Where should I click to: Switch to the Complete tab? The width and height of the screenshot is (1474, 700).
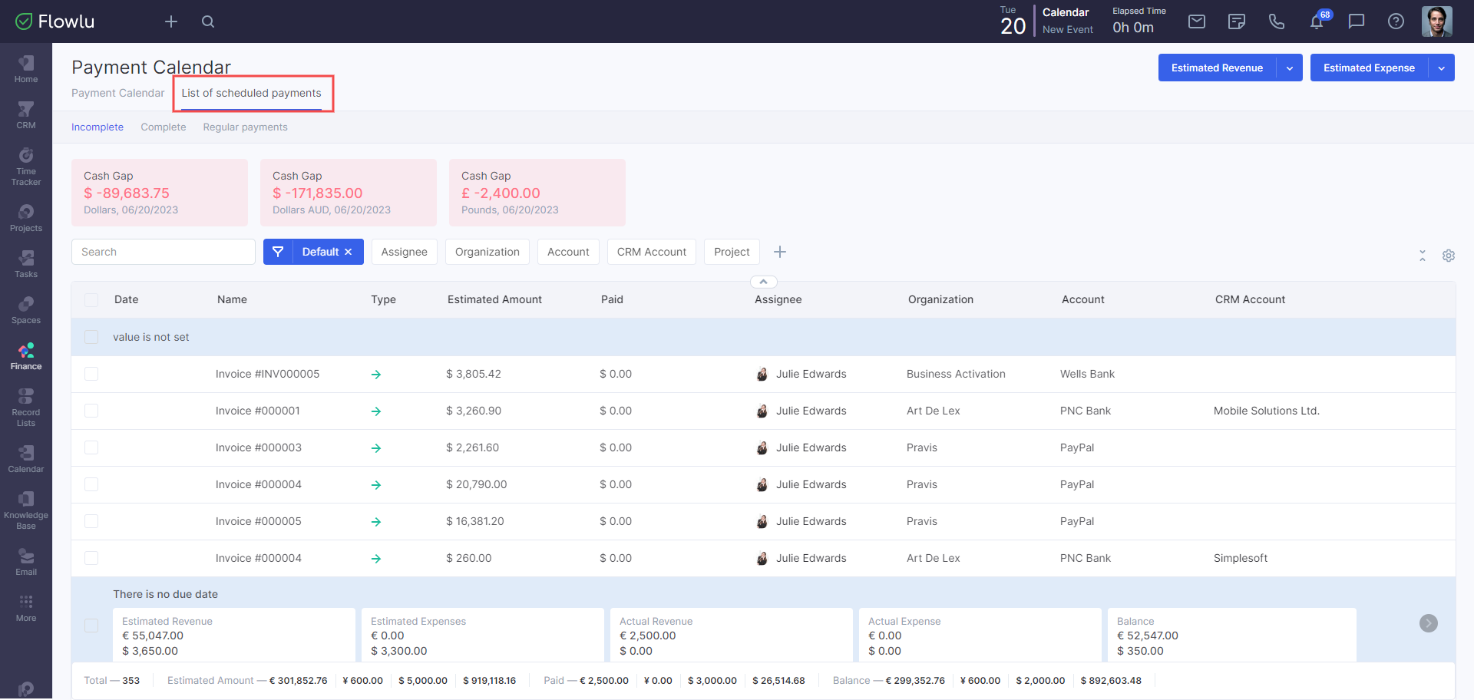pyautogui.click(x=163, y=127)
